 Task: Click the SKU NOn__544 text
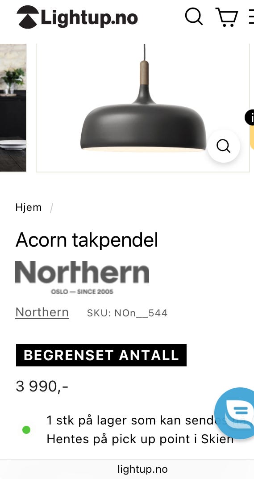pos(127,313)
